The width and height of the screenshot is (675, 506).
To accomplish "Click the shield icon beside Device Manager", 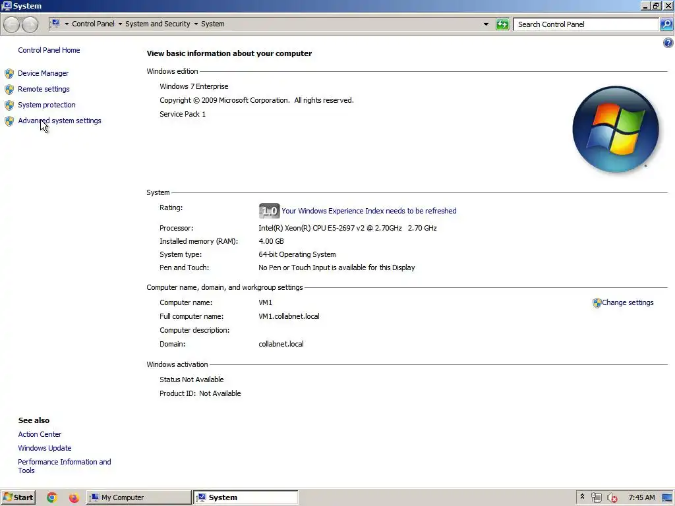I will tap(9, 74).
